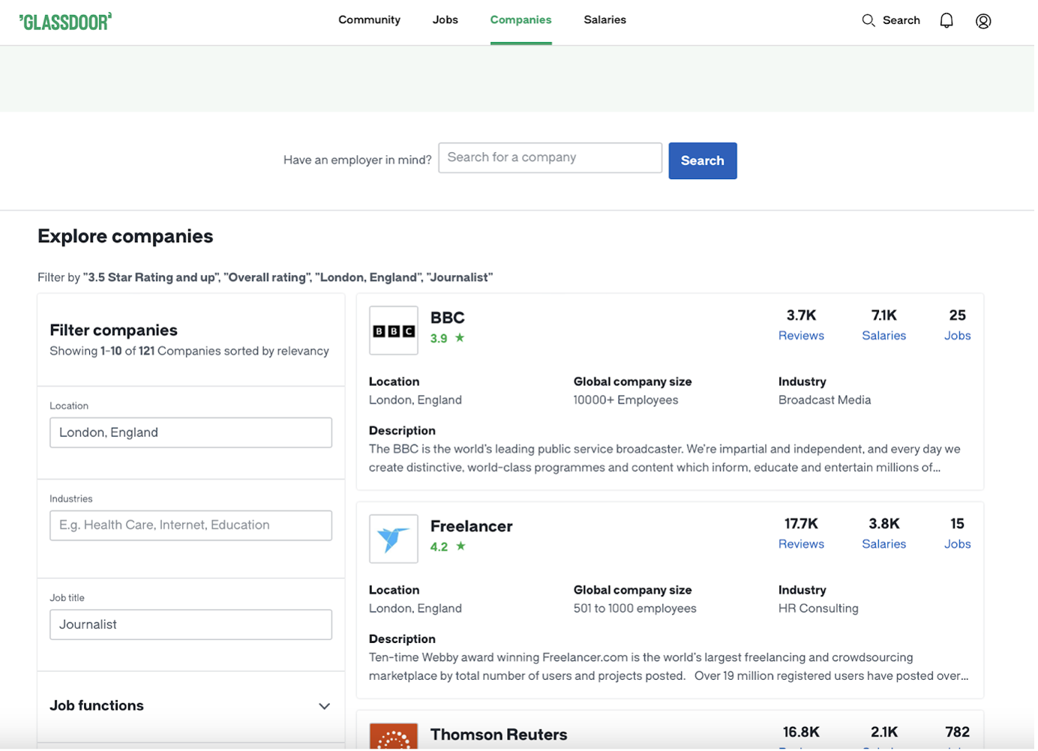This screenshot has height=751, width=1038.
Task: Click the Glassdoor logo
Action: [66, 21]
